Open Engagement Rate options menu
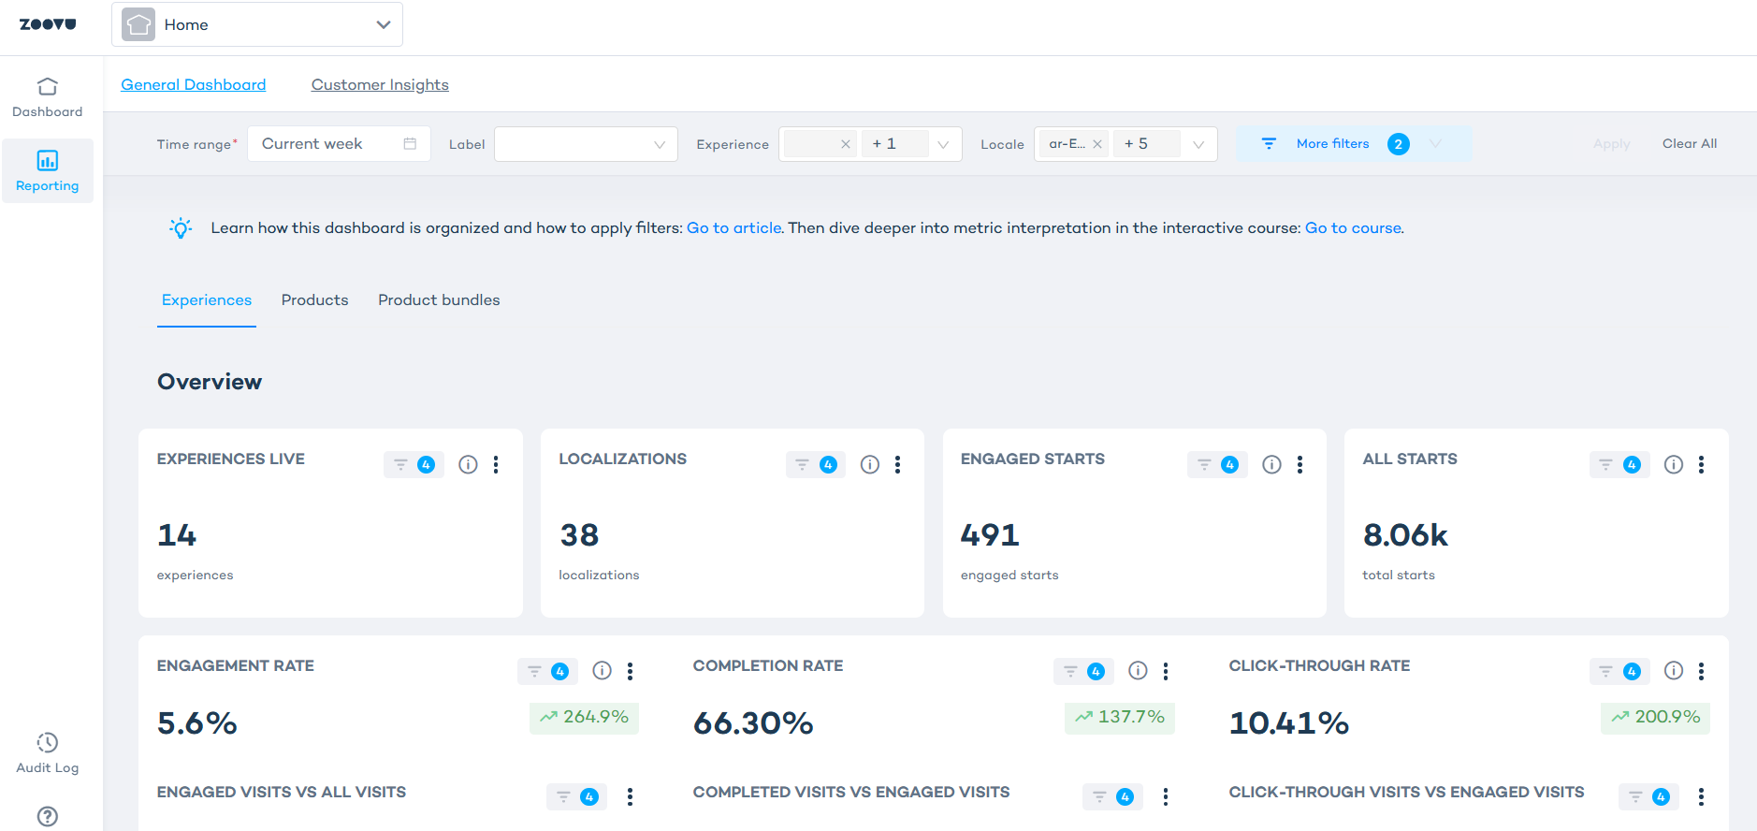The width and height of the screenshot is (1757, 831). [x=630, y=671]
